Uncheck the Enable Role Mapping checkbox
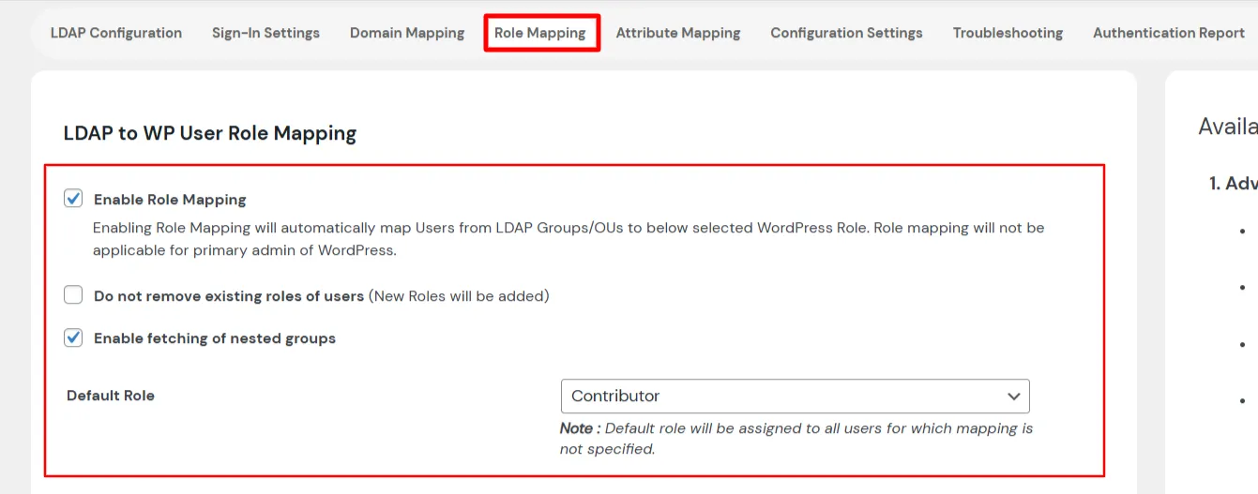 [x=73, y=199]
